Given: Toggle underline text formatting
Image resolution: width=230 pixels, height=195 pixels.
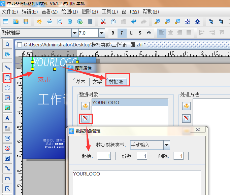Looking at the screenshot, I should click(x=131, y=33).
